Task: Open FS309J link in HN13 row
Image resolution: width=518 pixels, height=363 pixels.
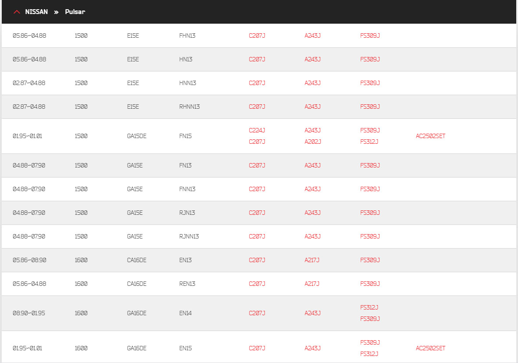Action: click(x=370, y=59)
